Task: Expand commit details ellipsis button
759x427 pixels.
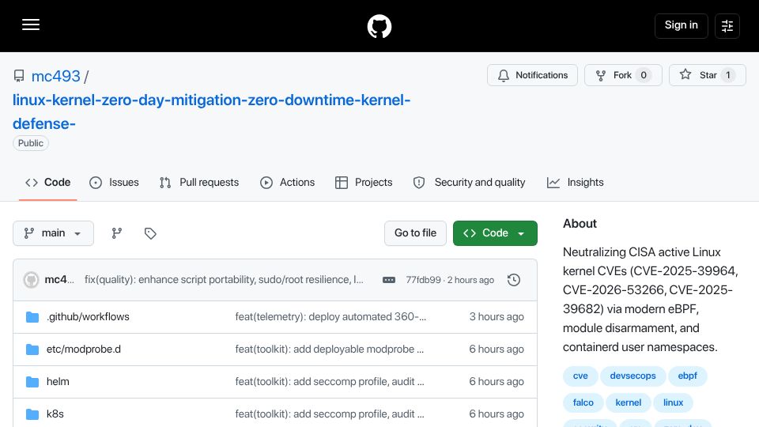Action: tap(389, 280)
